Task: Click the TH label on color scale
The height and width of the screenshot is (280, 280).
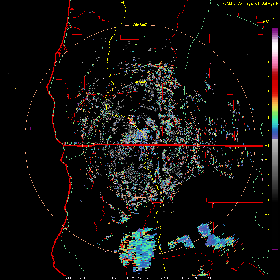Action: (267, 242)
